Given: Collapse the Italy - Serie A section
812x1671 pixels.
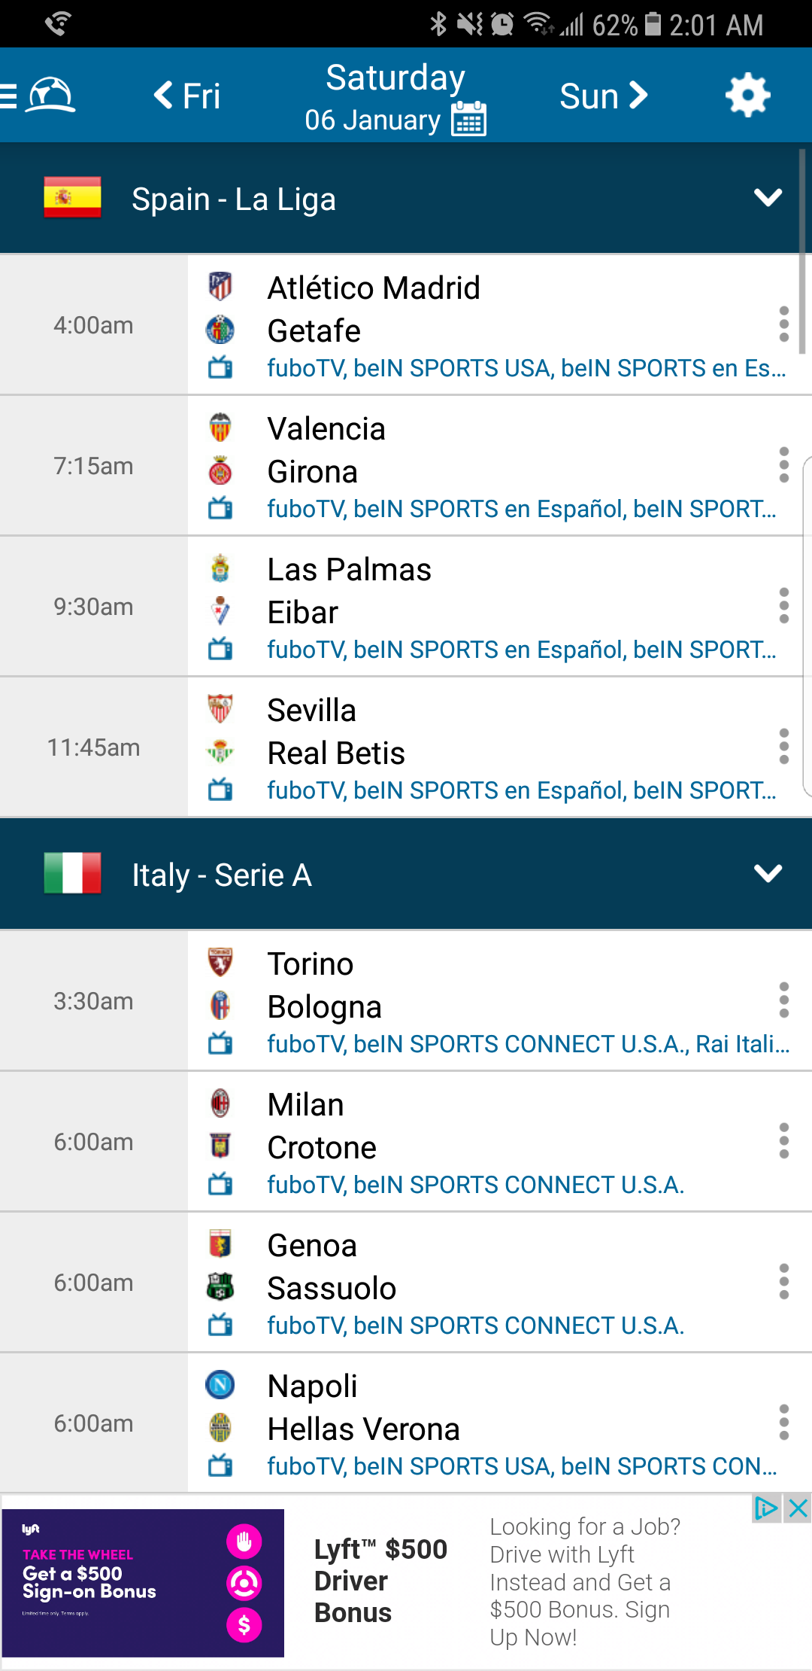Looking at the screenshot, I should 768,873.
